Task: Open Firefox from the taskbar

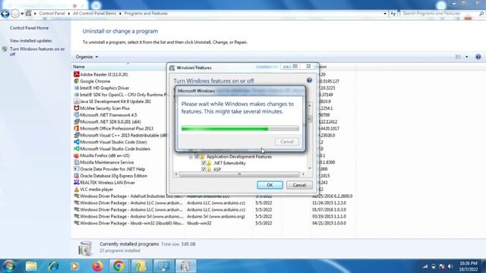Action: pos(97,266)
